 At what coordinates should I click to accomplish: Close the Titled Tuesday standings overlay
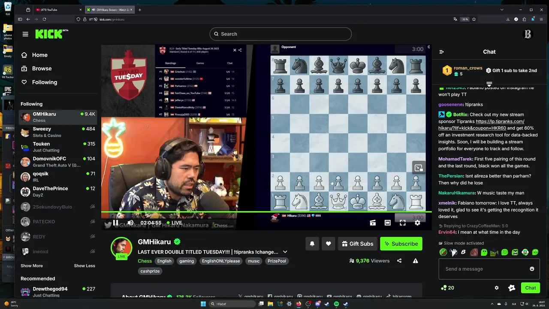point(235,50)
